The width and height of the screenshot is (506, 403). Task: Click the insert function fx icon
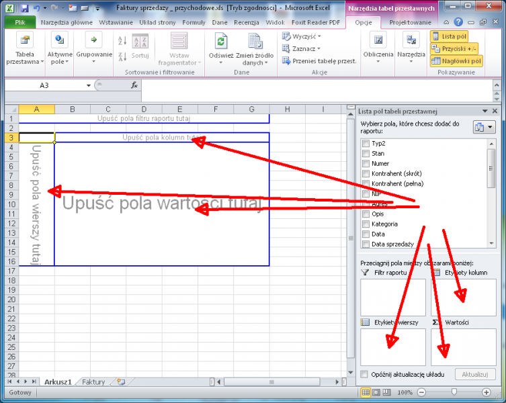click(x=134, y=85)
